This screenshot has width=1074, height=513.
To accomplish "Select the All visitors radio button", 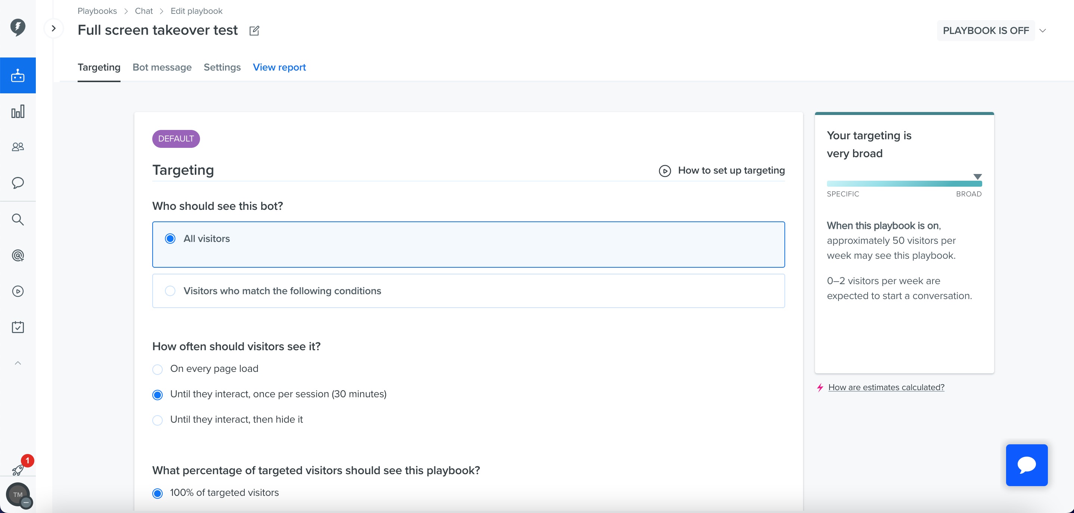I will click(x=170, y=239).
